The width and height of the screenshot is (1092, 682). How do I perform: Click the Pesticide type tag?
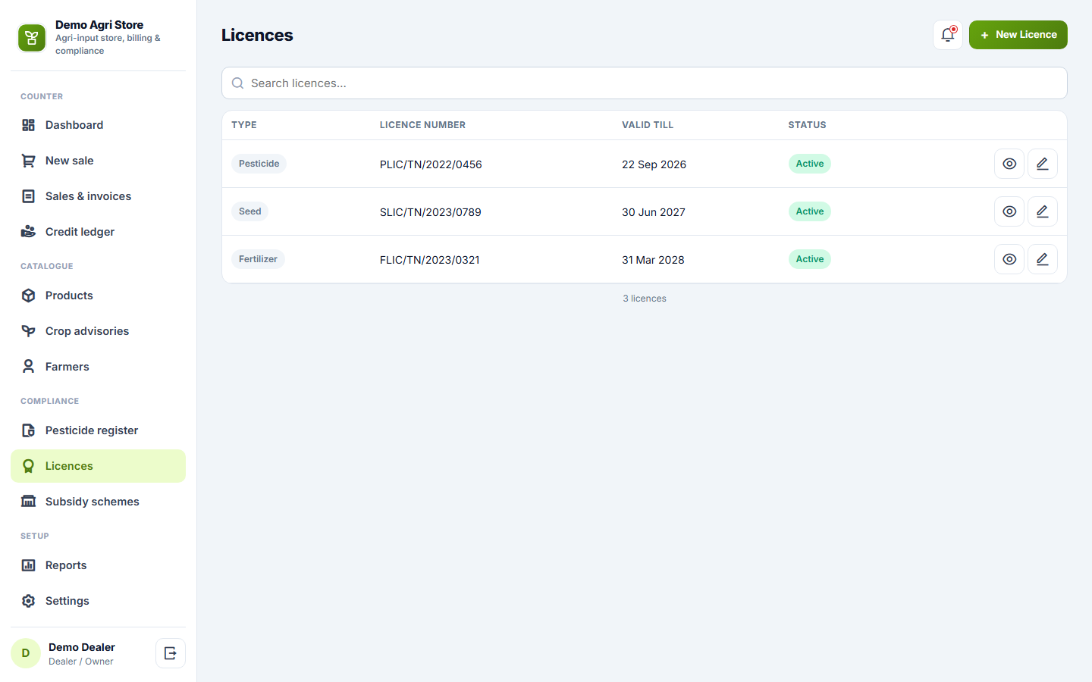point(259,164)
